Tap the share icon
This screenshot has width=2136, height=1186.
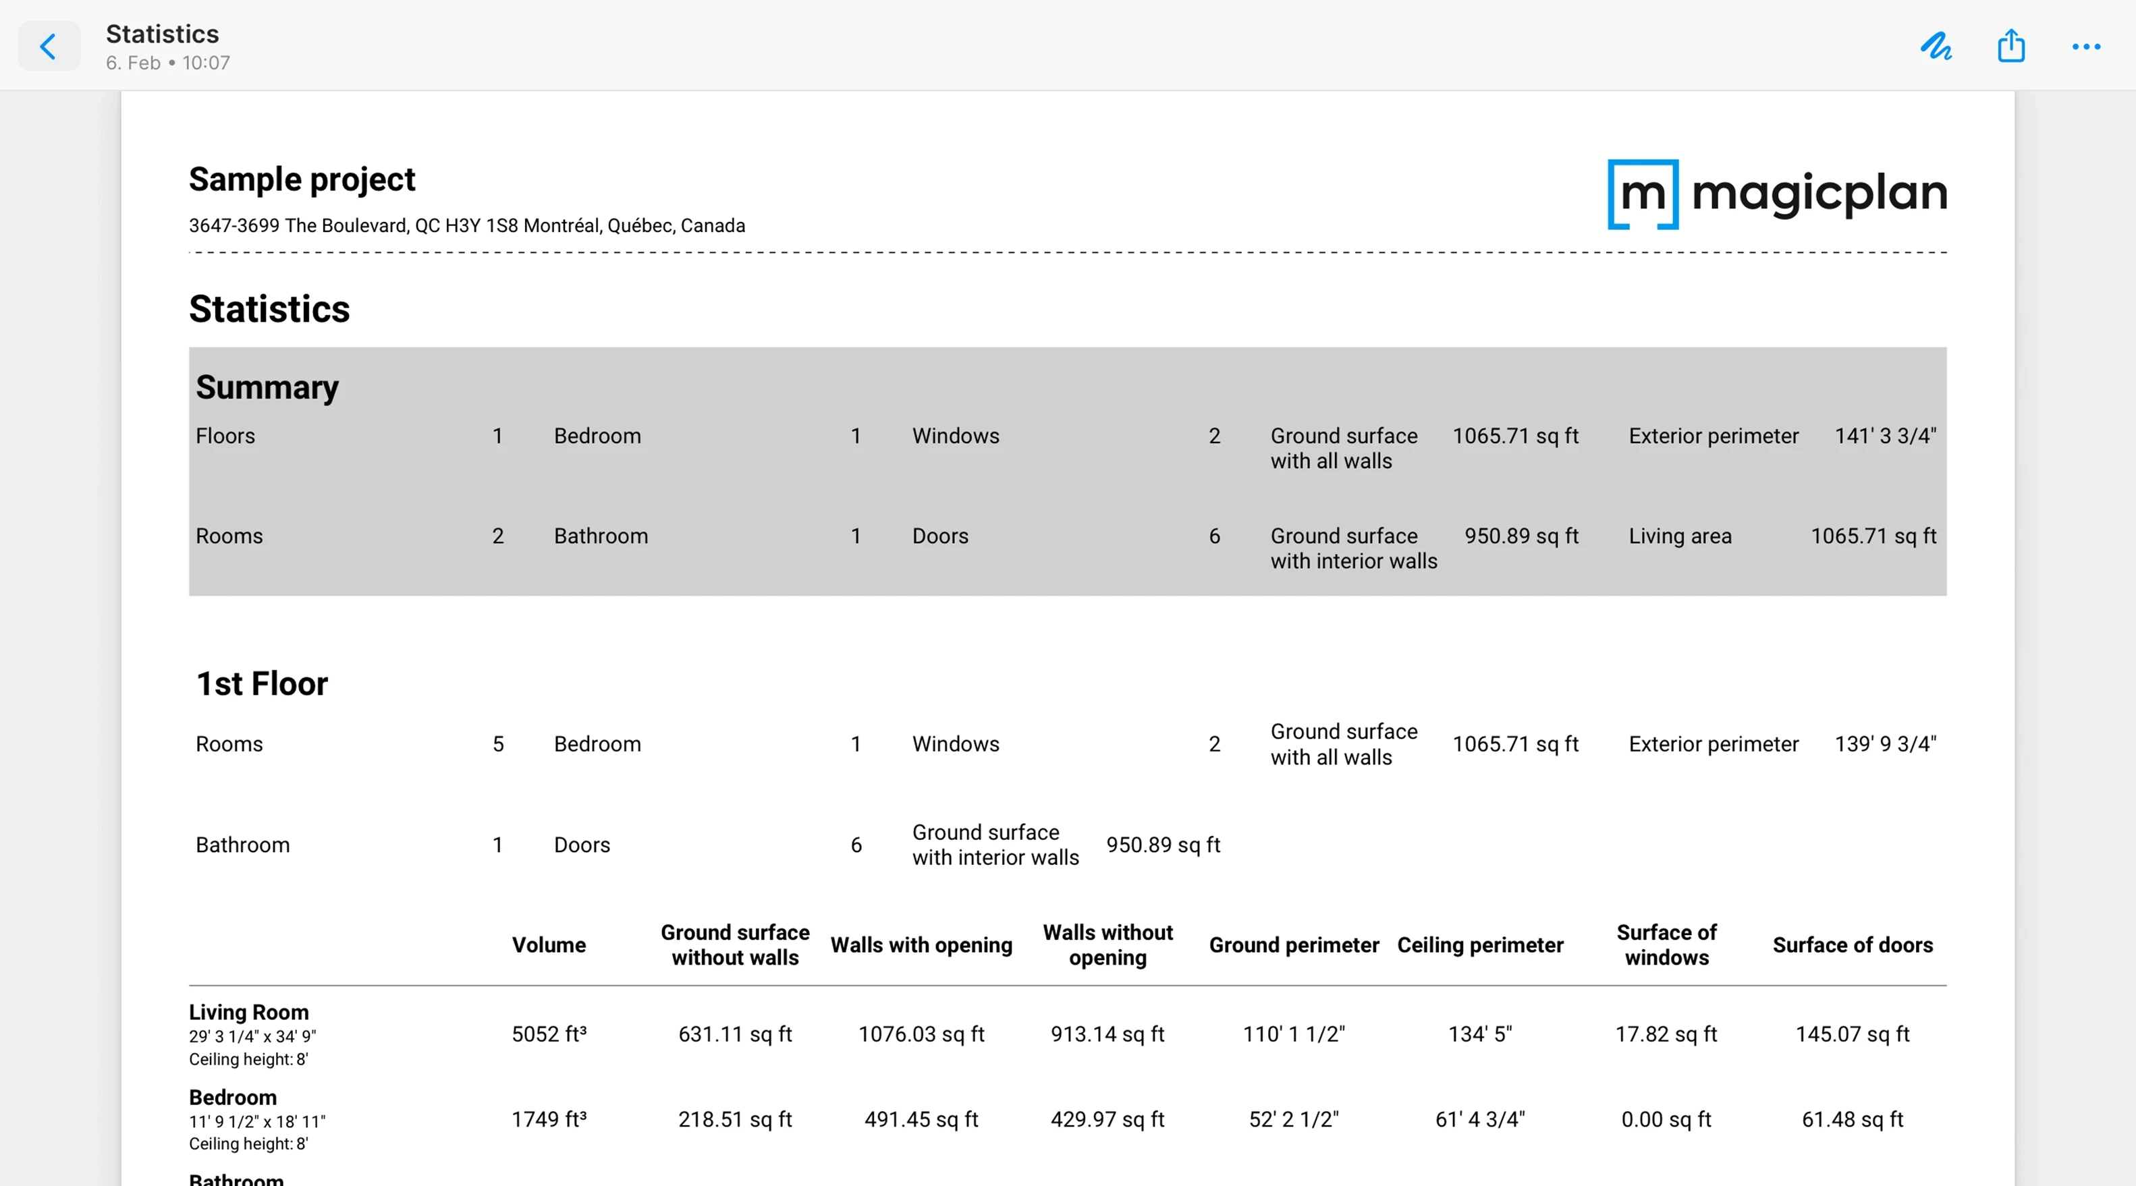pos(2010,47)
